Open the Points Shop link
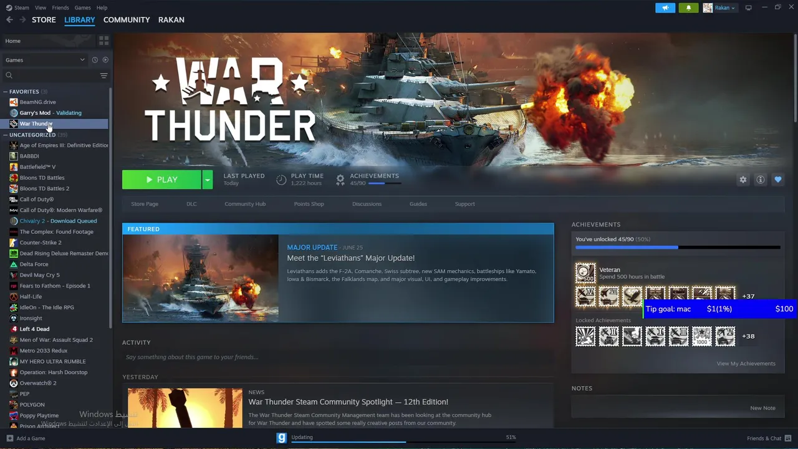The height and width of the screenshot is (449, 798). pos(309,204)
